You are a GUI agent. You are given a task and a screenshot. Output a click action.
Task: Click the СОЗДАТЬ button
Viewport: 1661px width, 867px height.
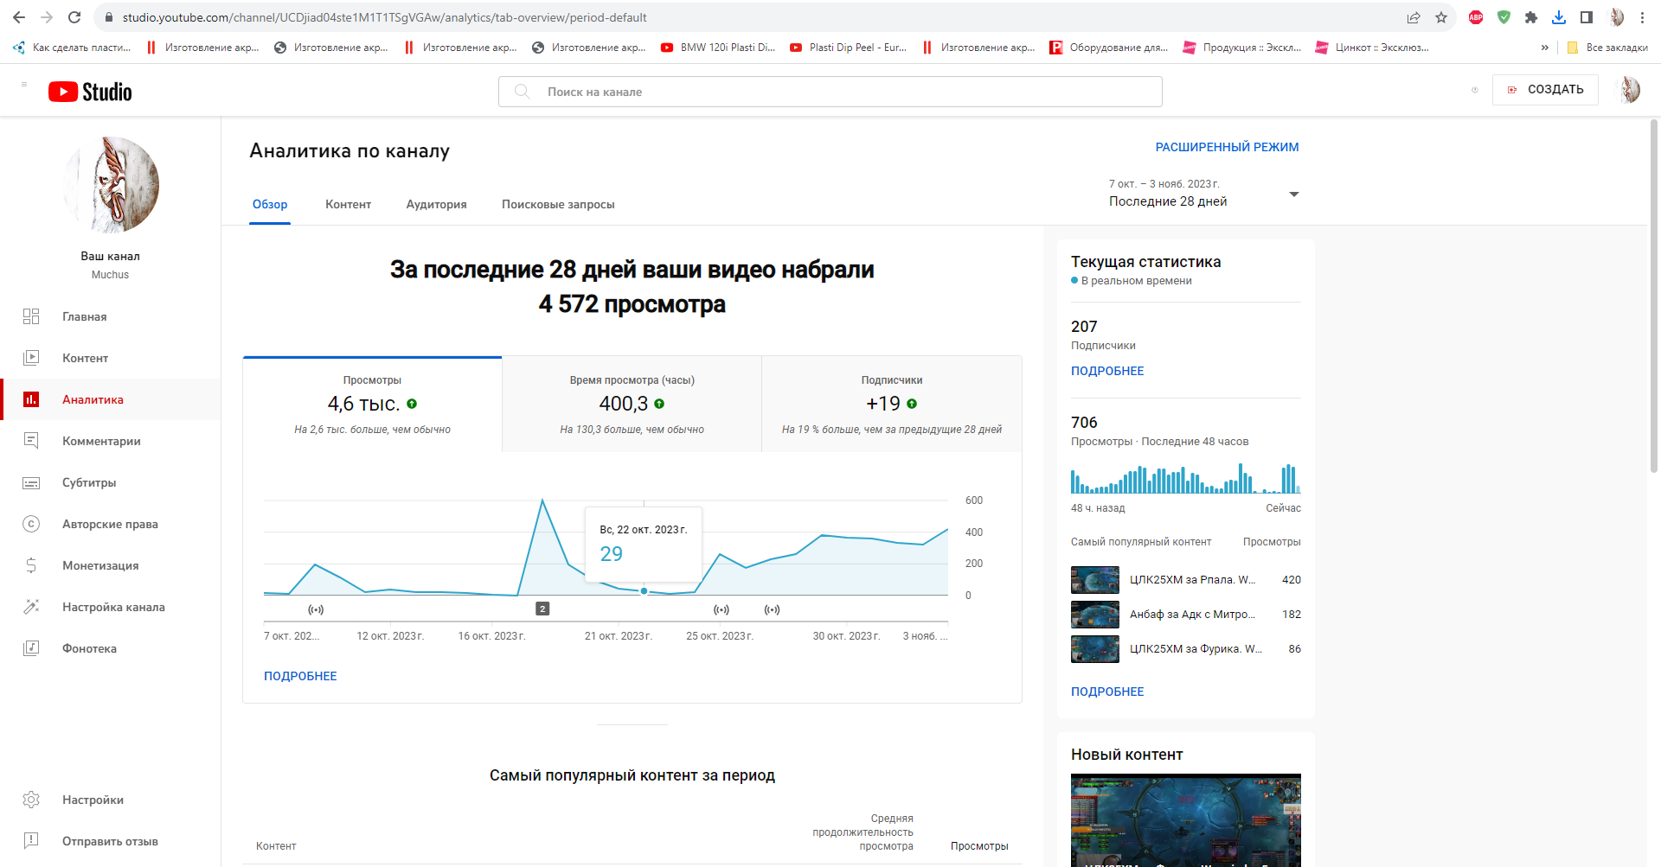(1545, 90)
